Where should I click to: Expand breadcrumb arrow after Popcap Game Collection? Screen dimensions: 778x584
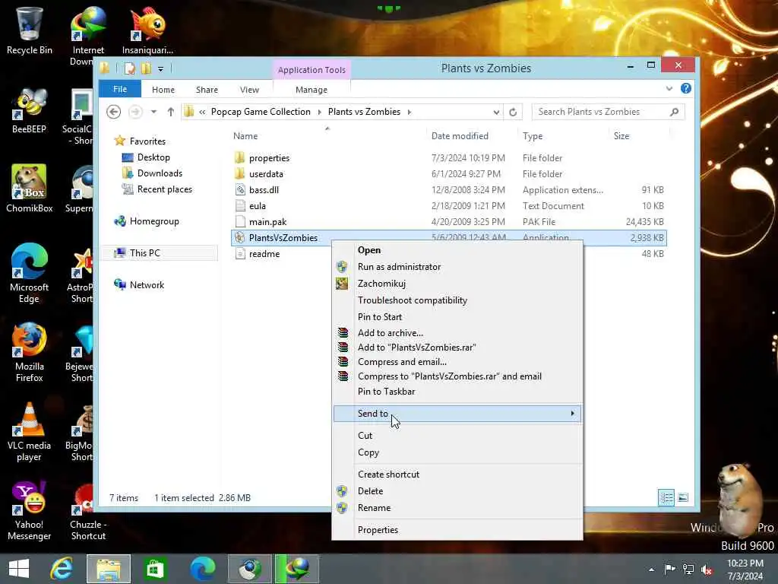tap(320, 113)
